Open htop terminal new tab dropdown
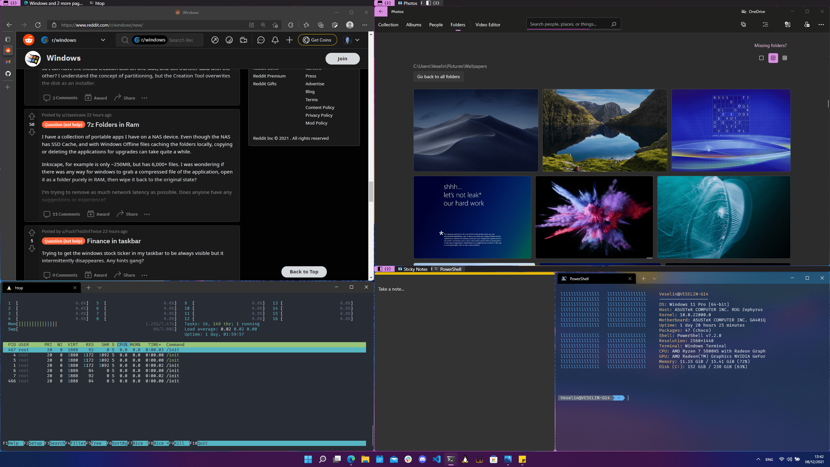The height and width of the screenshot is (467, 830). 100,288
